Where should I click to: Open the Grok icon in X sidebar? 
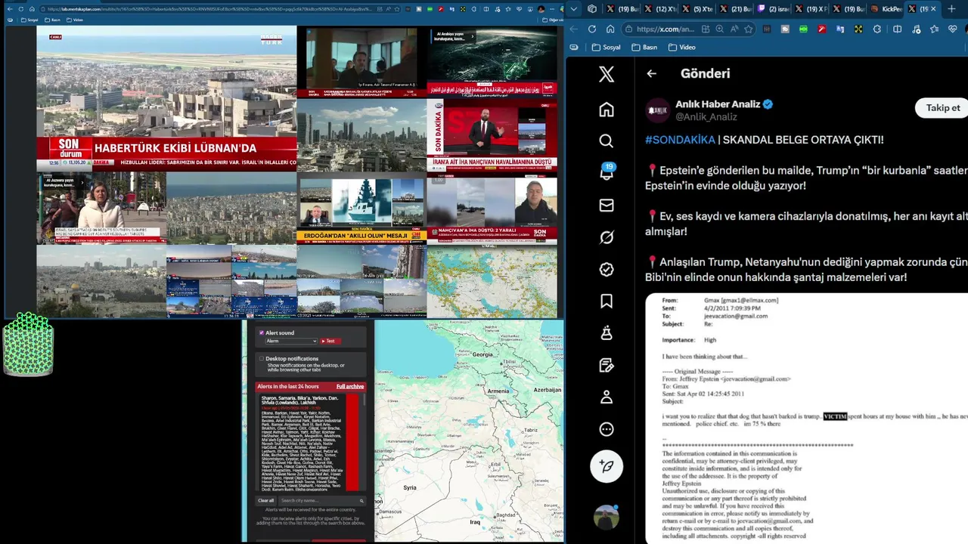coord(607,237)
